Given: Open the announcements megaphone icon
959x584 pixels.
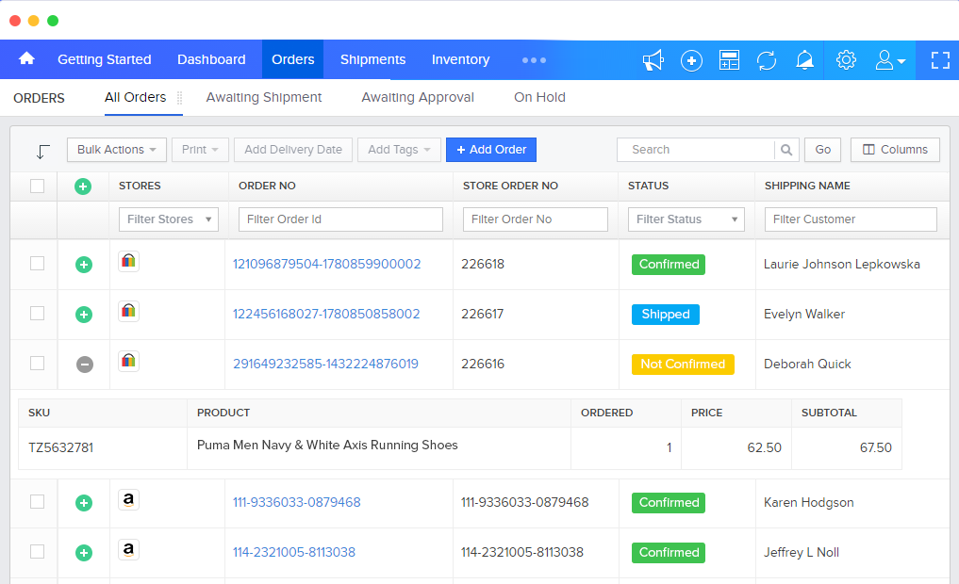Looking at the screenshot, I should point(653,60).
